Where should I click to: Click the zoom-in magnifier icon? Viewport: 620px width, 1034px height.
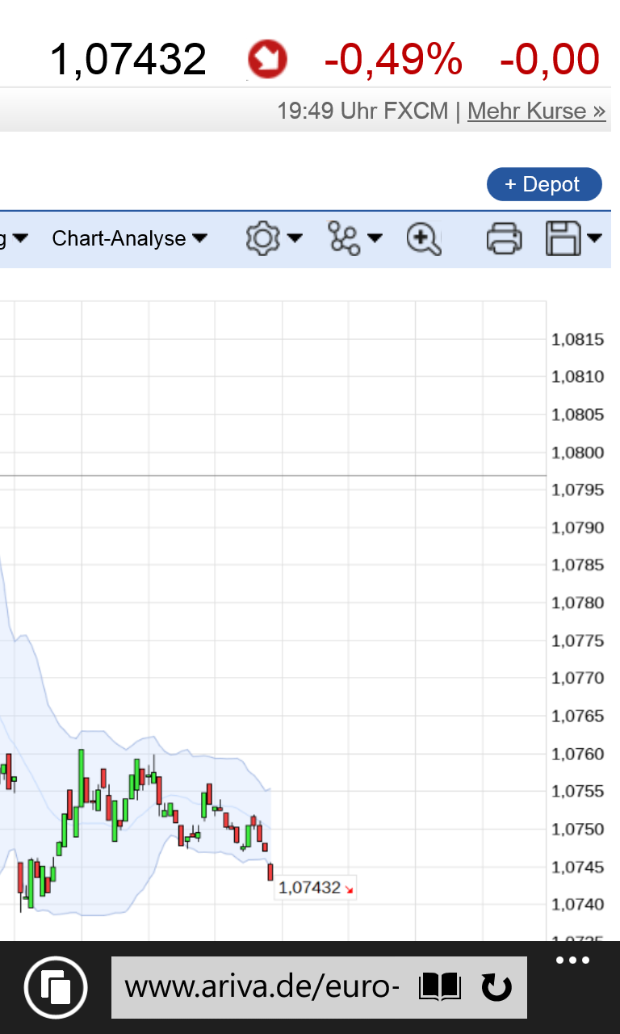(x=423, y=239)
